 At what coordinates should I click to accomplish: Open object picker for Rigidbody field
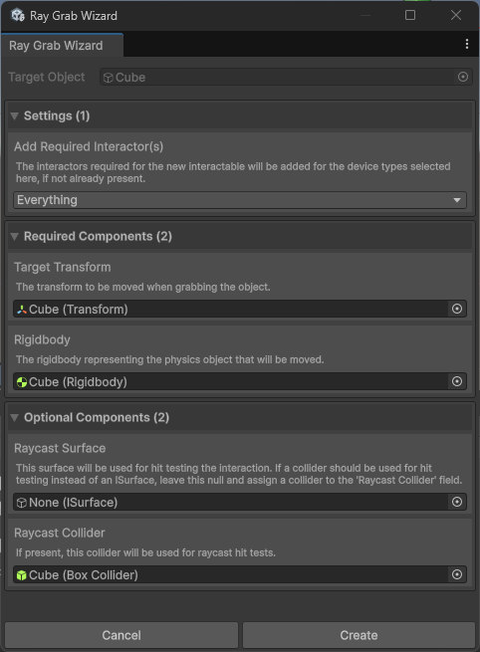[457, 381]
